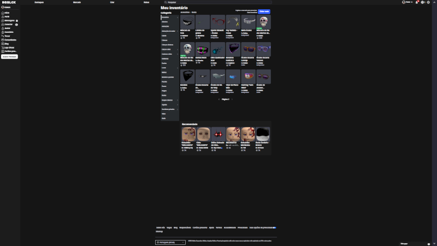Click the magnifier icon in the search bar
437x246 pixels.
pos(166,2)
